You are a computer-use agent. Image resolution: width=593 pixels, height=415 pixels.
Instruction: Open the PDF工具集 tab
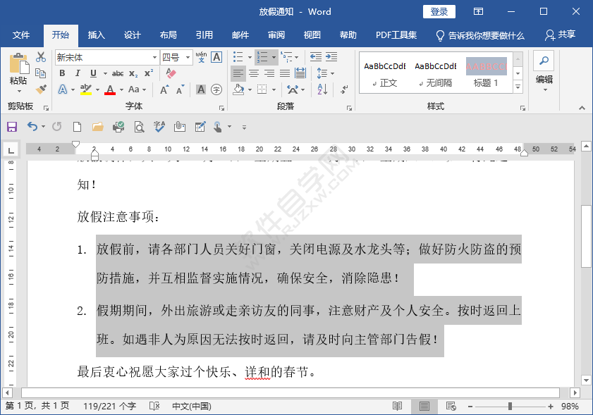click(396, 35)
